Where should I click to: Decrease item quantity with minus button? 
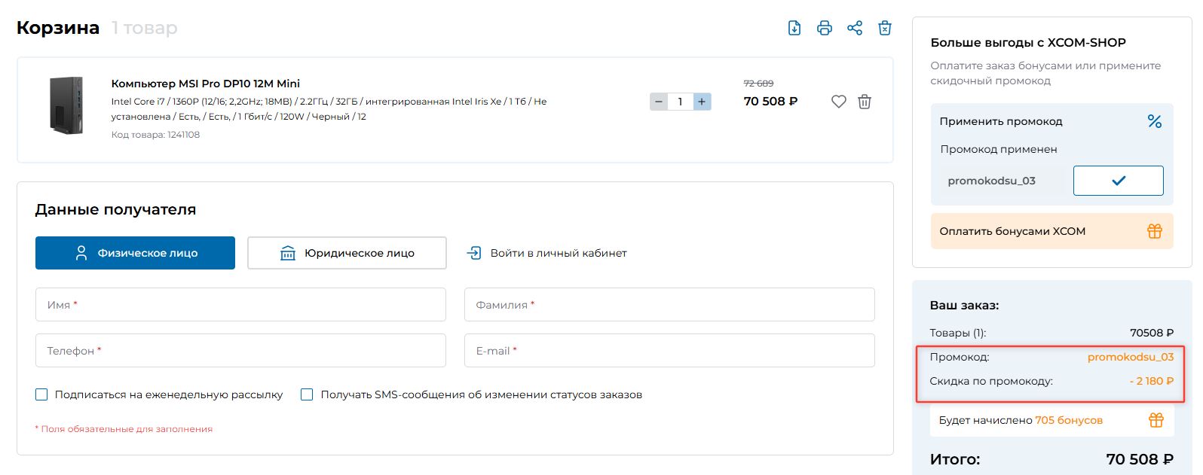click(659, 102)
